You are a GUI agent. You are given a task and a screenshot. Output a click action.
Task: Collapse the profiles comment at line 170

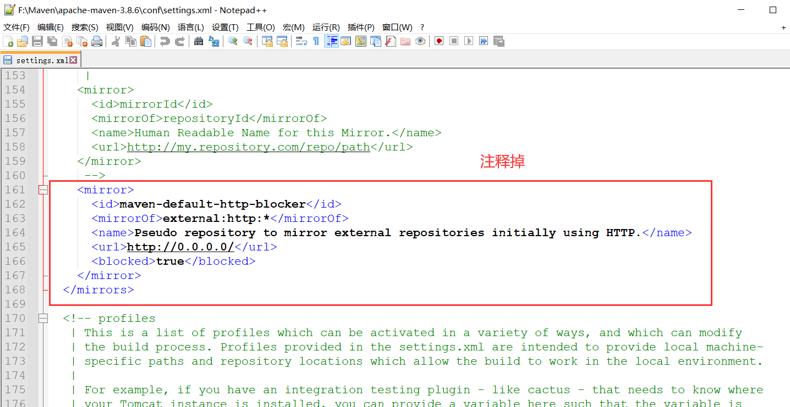[43, 318]
